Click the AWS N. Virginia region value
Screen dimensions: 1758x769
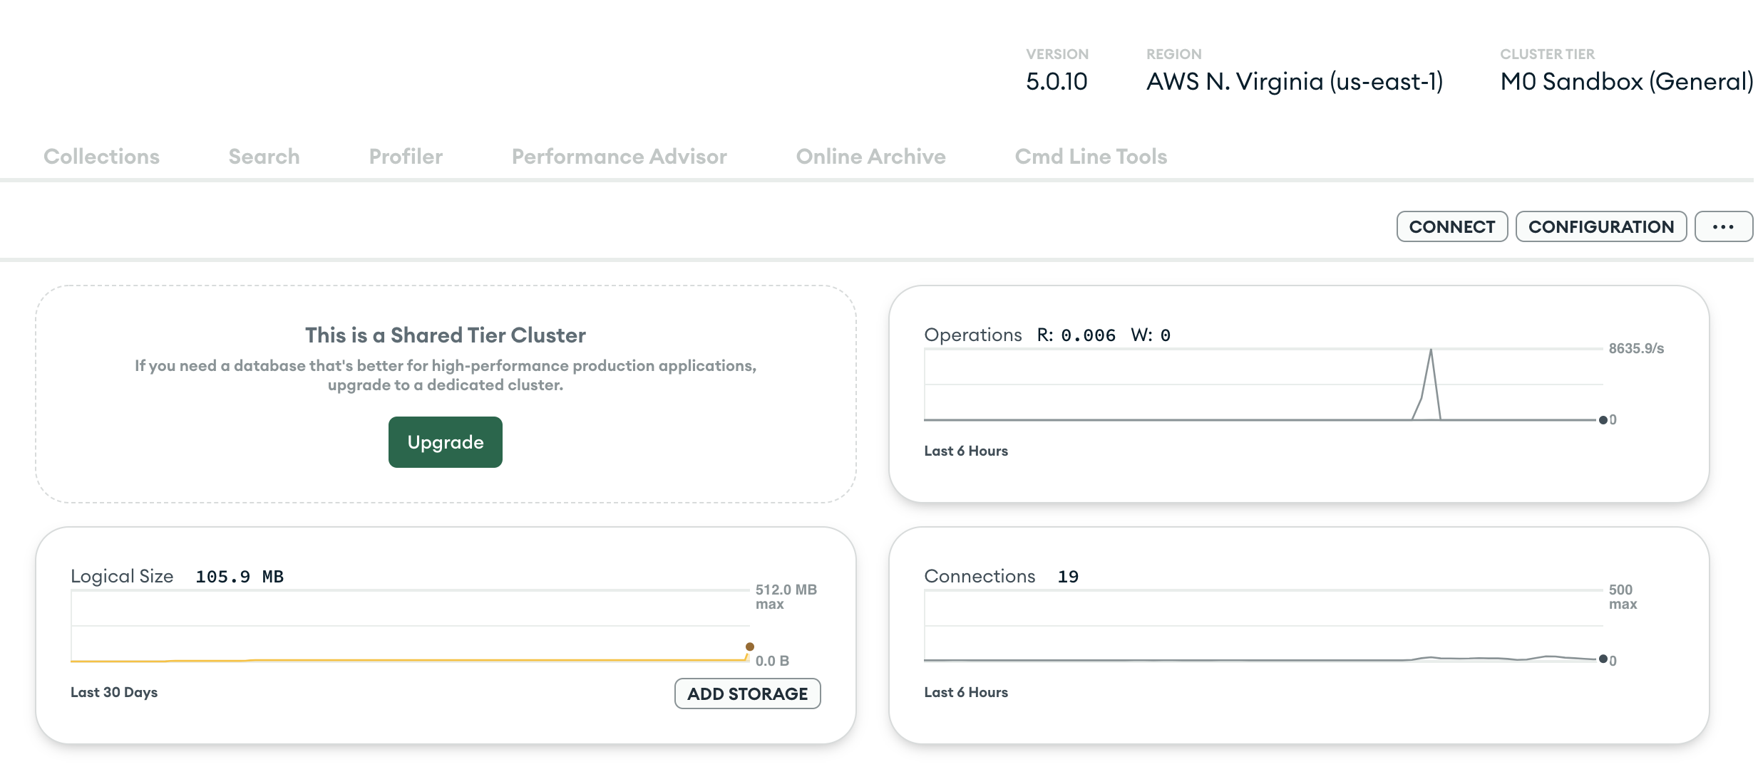[1294, 82]
